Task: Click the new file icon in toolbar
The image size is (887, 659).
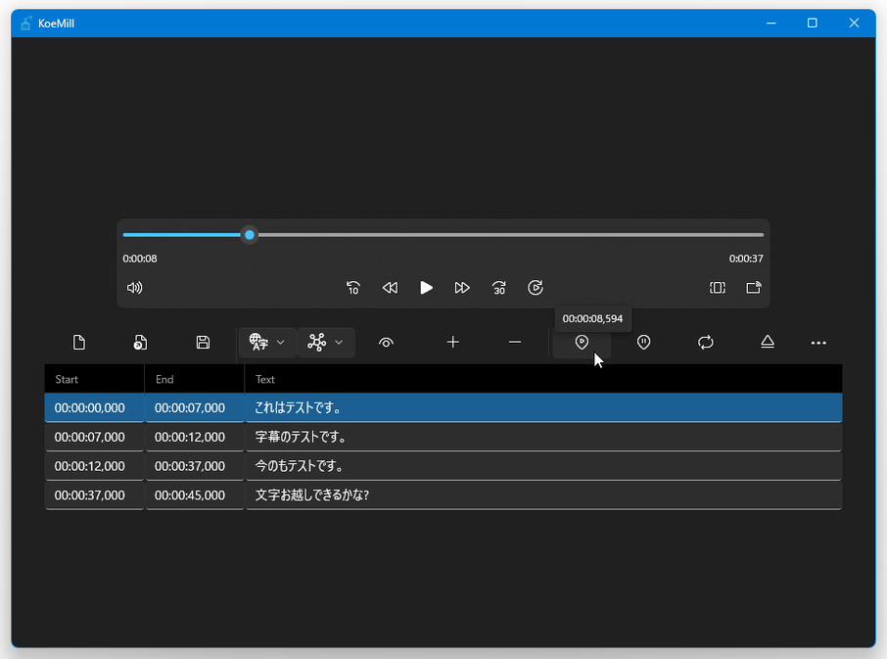Action: pyautogui.click(x=79, y=343)
